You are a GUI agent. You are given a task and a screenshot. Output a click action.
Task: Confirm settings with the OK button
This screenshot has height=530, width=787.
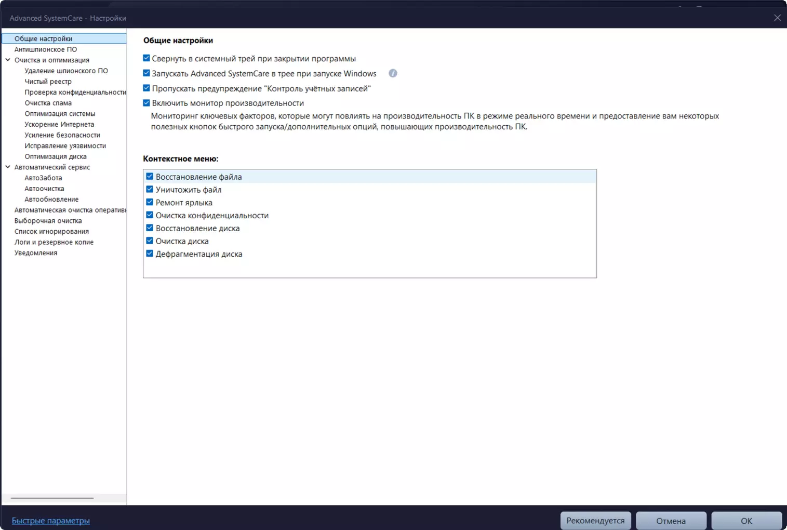coord(746,521)
